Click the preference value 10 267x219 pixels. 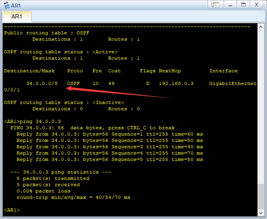(x=95, y=83)
